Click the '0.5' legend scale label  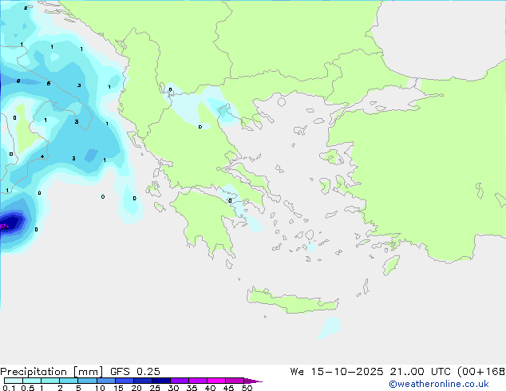[x=27, y=388]
